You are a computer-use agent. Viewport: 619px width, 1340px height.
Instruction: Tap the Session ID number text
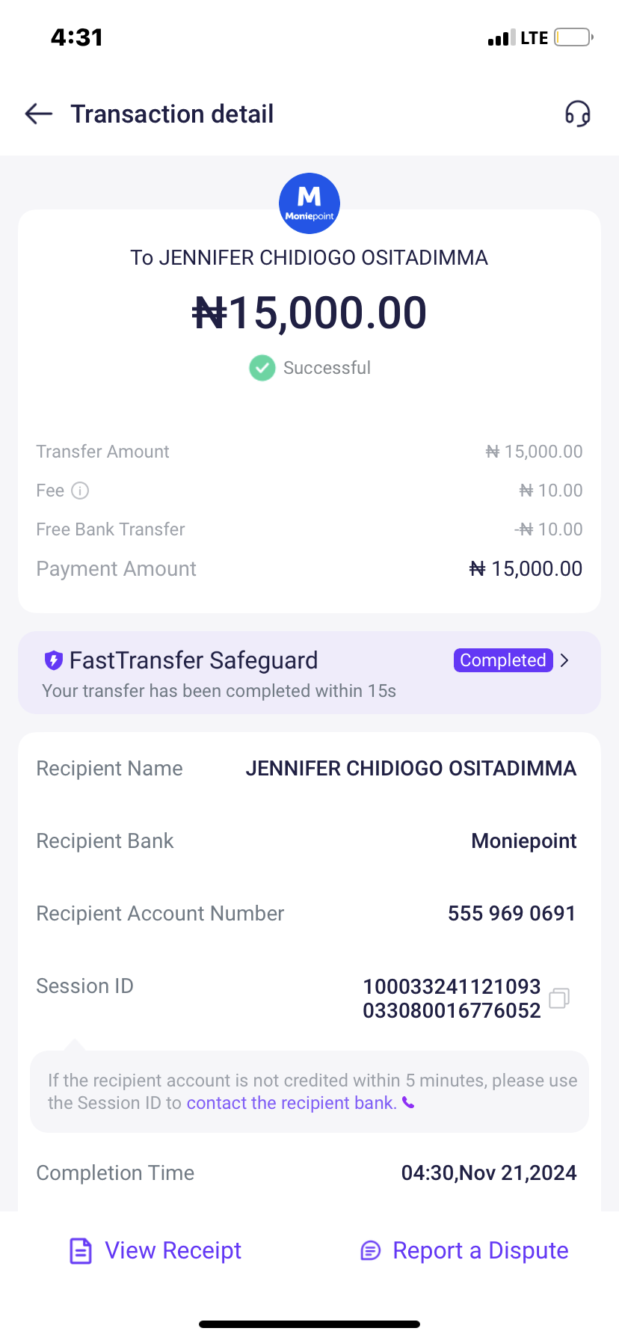tap(452, 998)
